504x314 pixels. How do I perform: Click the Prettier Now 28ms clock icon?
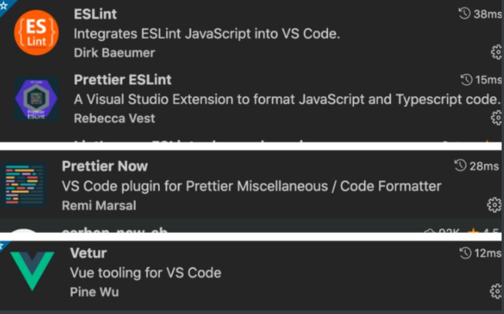[460, 165]
